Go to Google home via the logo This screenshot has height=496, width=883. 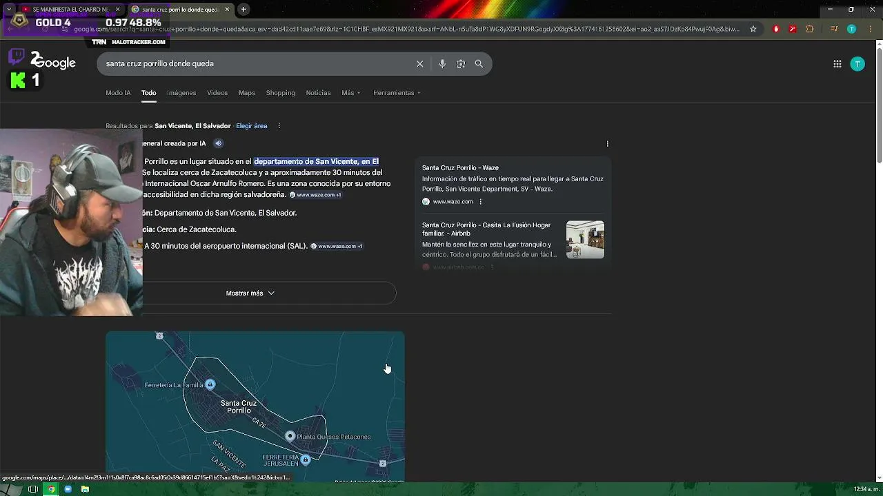click(54, 63)
